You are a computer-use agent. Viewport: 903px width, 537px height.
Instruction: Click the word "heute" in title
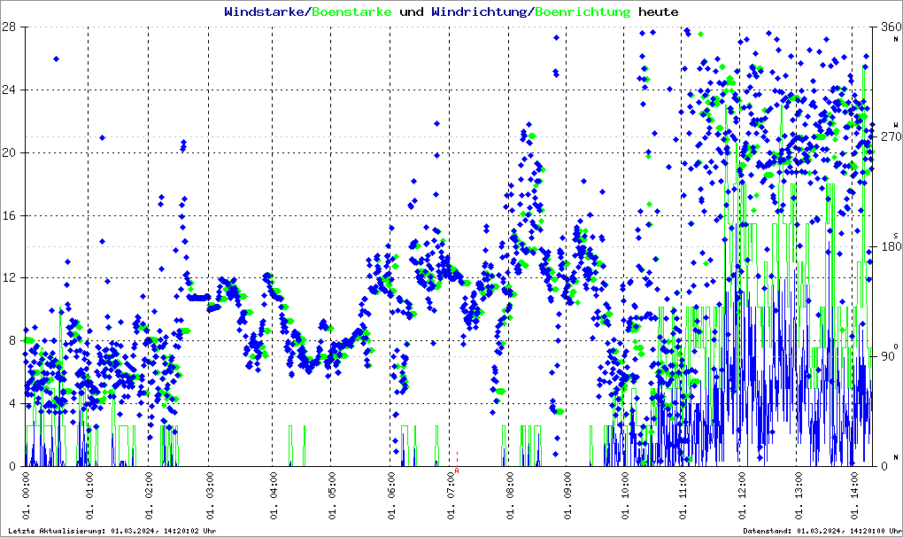[659, 12]
